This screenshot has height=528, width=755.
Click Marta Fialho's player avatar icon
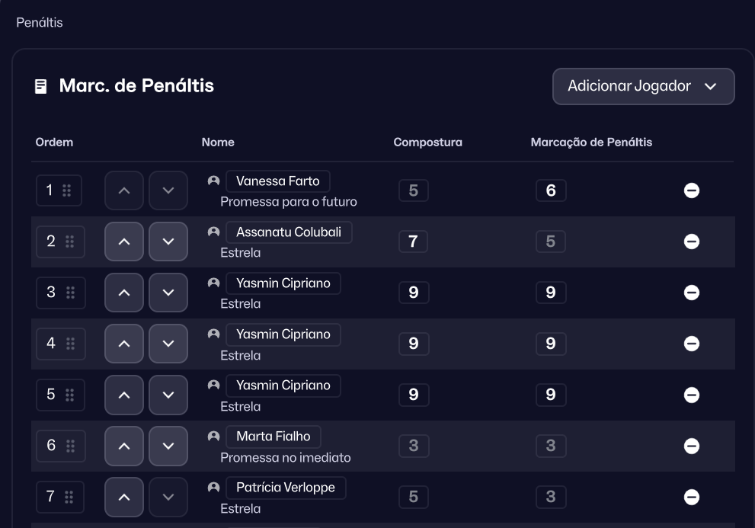pos(213,436)
